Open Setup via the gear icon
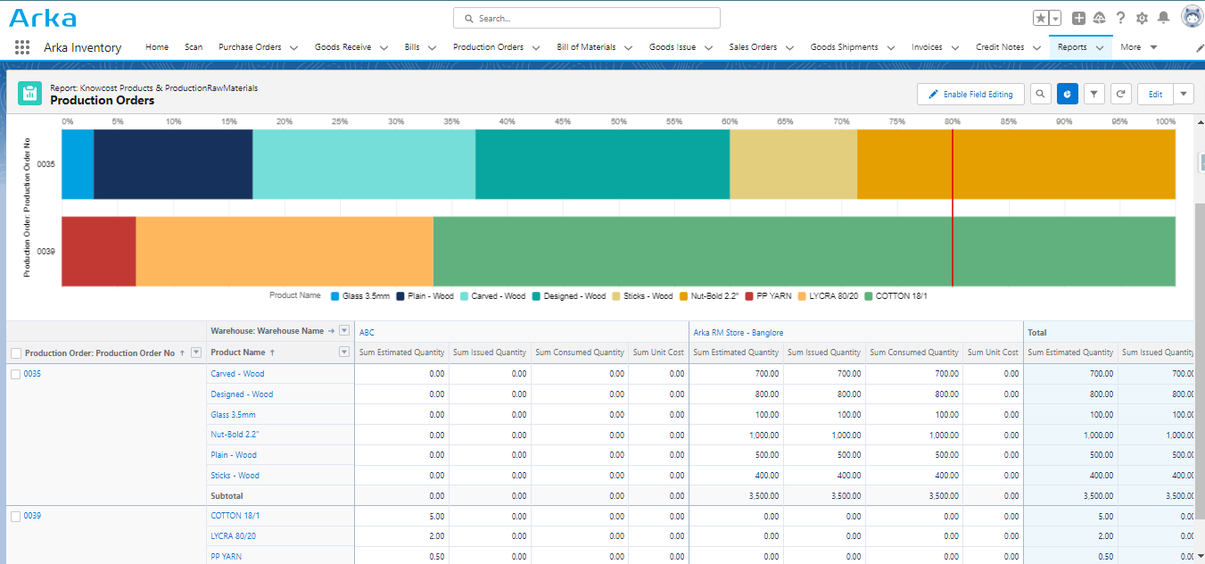 click(x=1142, y=18)
